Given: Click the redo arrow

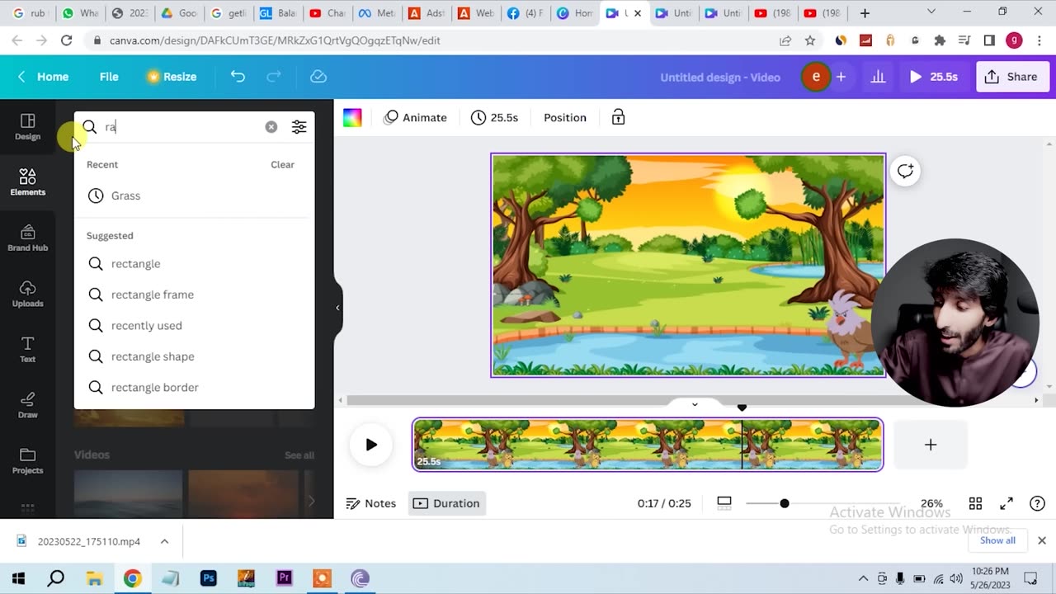Looking at the screenshot, I should click(x=274, y=77).
